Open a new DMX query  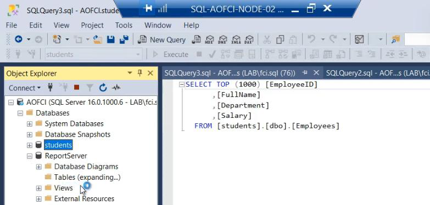(x=223, y=39)
